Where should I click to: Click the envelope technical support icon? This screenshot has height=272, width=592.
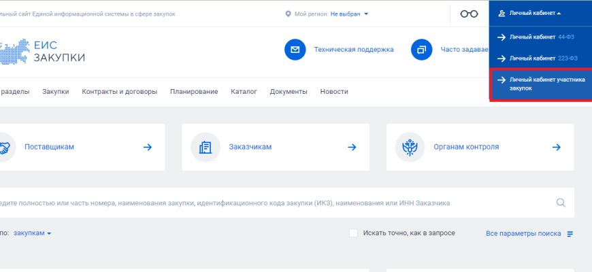295,50
